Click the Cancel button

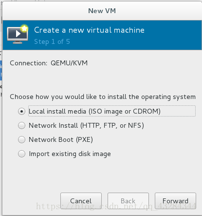[x=81, y=201]
